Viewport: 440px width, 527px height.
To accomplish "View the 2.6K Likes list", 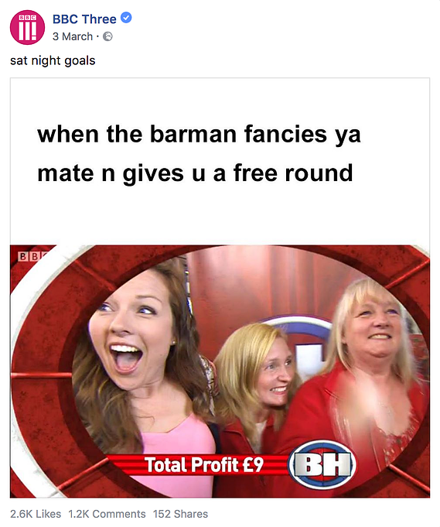I will [36, 514].
